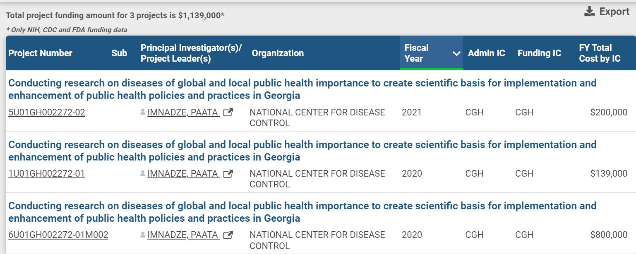Sort by Principal Investigator(s)/Project Leader(s) header
This screenshot has height=254, width=636.
pos(191,53)
